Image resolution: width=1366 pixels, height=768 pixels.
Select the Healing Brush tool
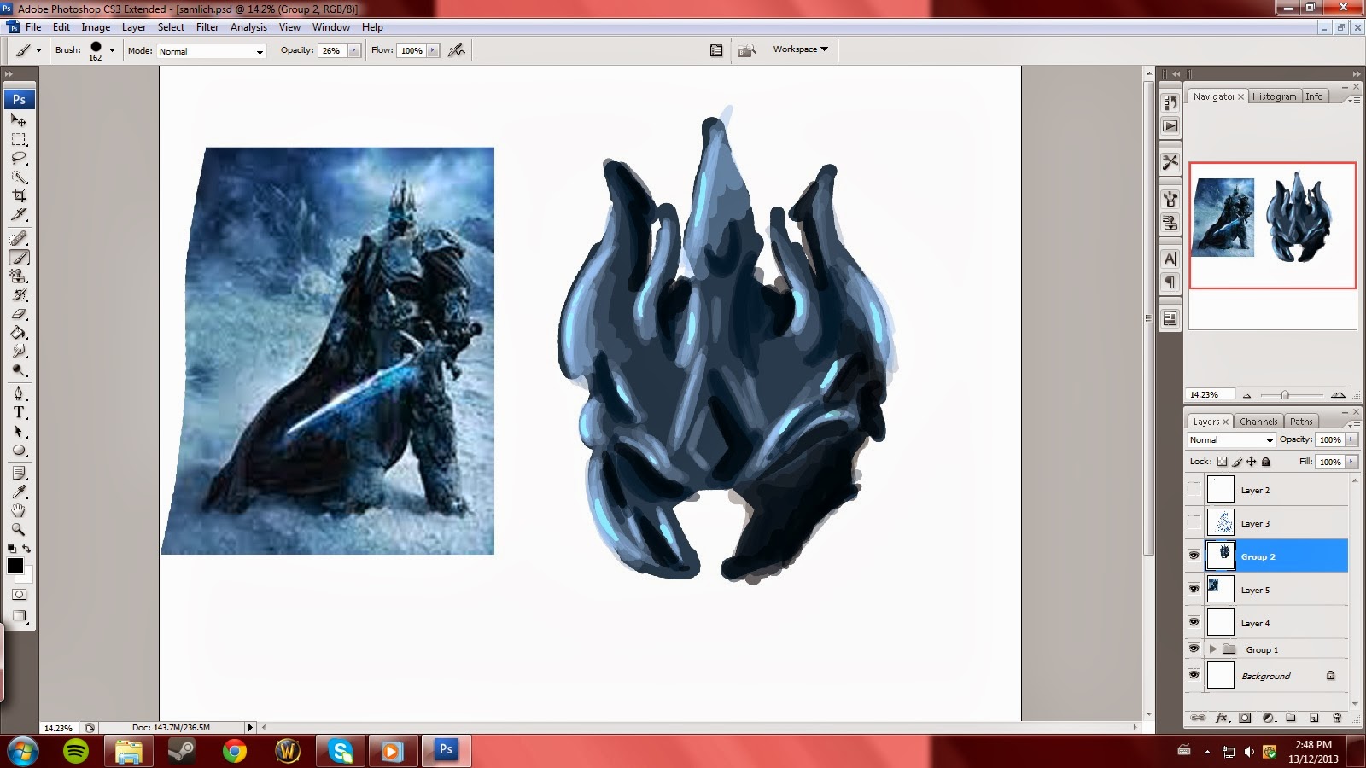19,239
